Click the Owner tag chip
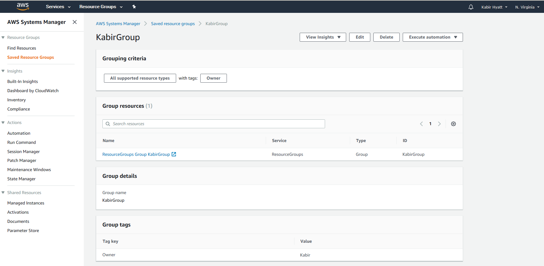 tap(213, 78)
